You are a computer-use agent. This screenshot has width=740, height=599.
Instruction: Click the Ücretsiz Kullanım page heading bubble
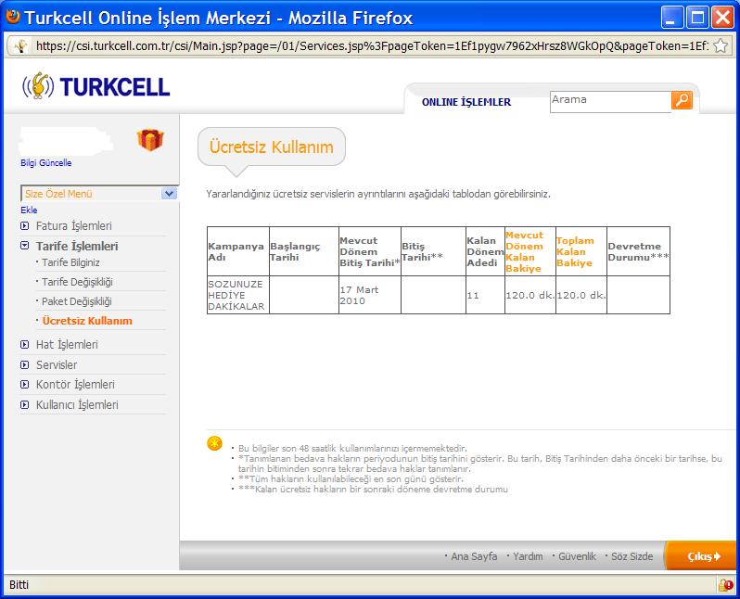272,147
